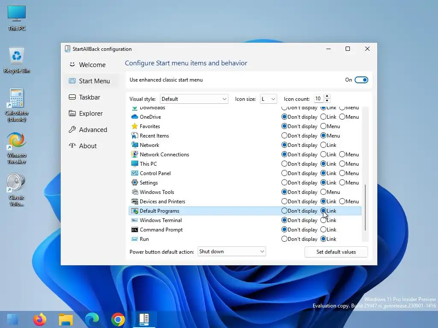Set Windows Tools to Menu
The width and height of the screenshot is (438, 328).
click(x=323, y=192)
